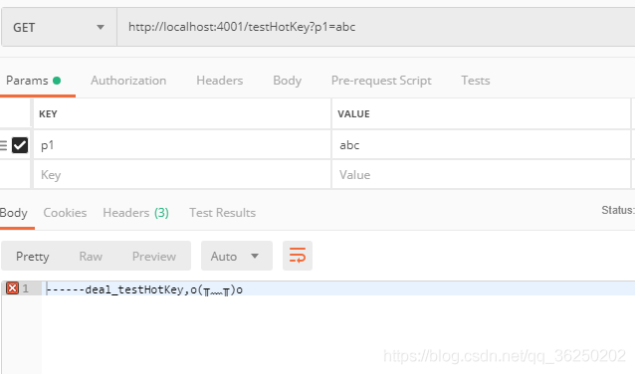
Task: Click the arrow next to the Auto label
Action: click(x=255, y=256)
